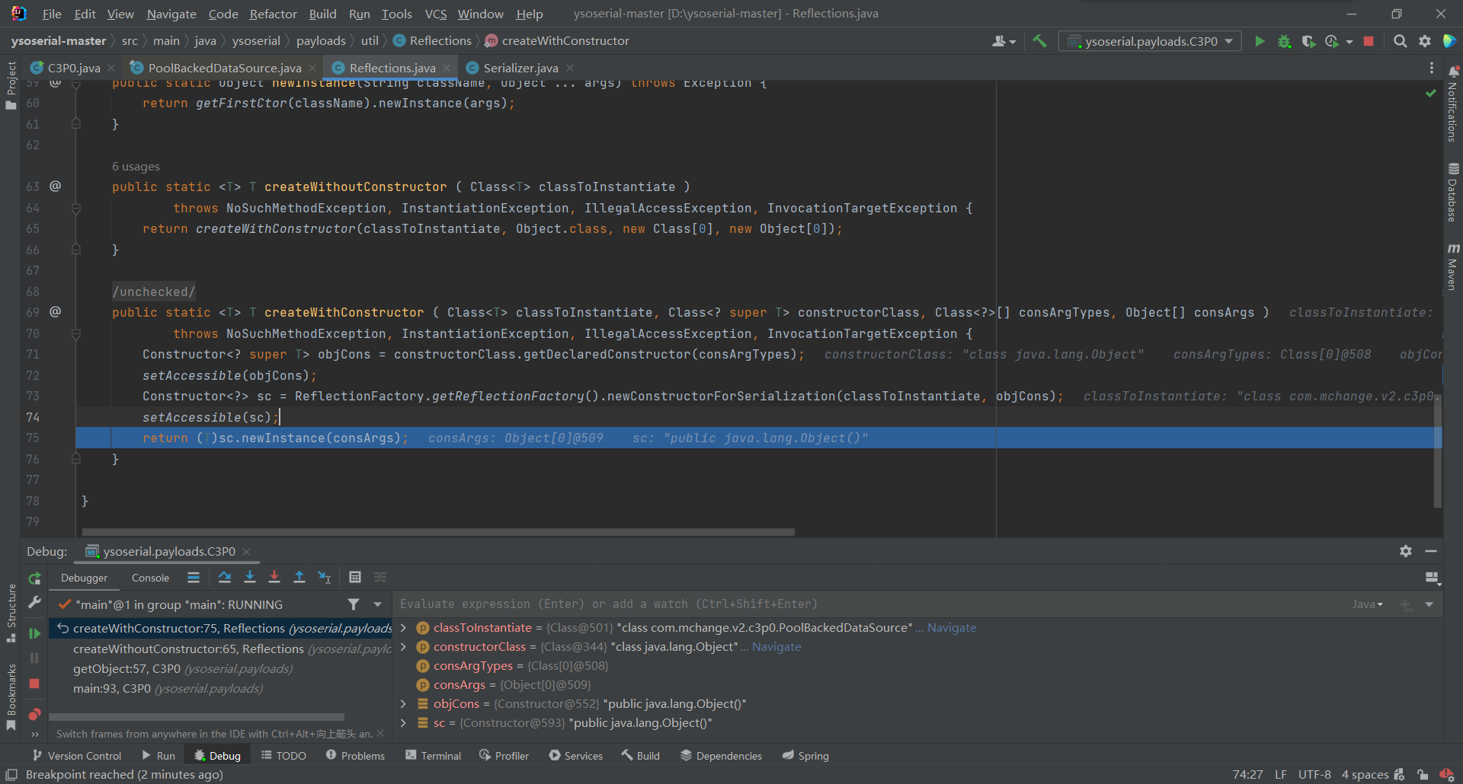Open the Services tool window button
Image resolution: width=1463 pixels, height=784 pixels.
pyautogui.click(x=575, y=756)
